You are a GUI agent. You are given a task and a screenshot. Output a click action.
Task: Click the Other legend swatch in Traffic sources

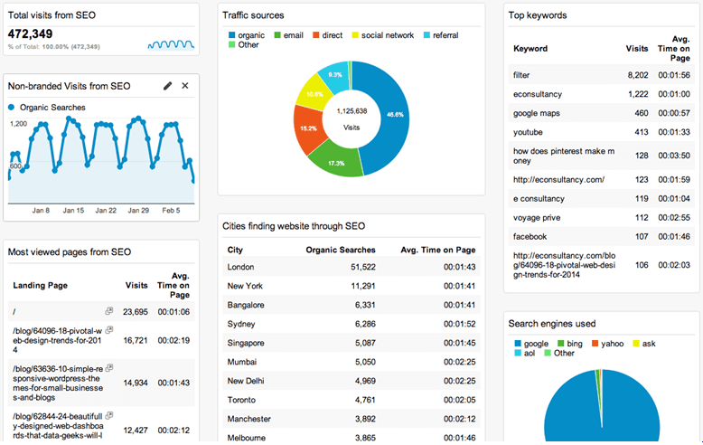[232, 44]
